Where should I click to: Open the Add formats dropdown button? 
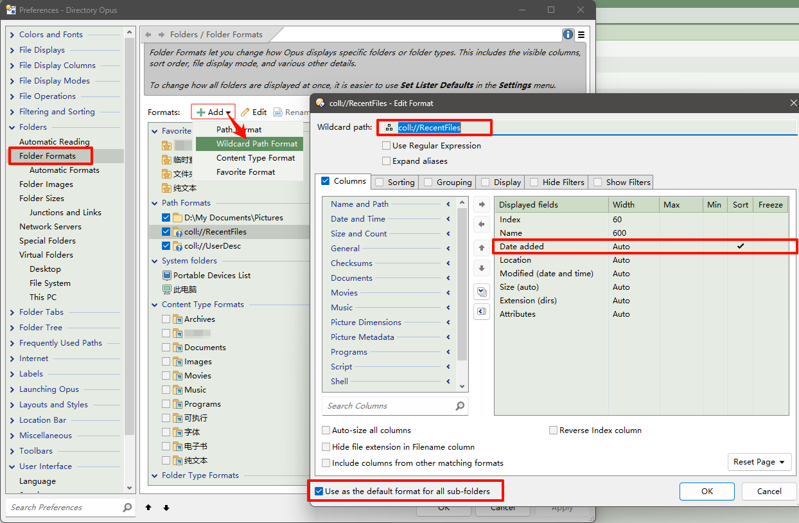[214, 112]
